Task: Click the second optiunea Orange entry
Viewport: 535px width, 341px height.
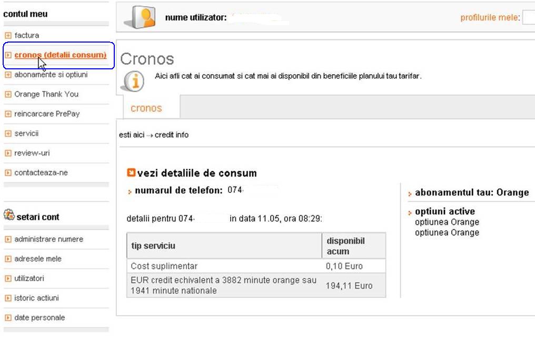Action: (x=447, y=232)
